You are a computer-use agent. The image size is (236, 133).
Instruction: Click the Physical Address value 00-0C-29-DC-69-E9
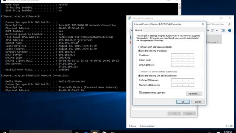click(71, 28)
